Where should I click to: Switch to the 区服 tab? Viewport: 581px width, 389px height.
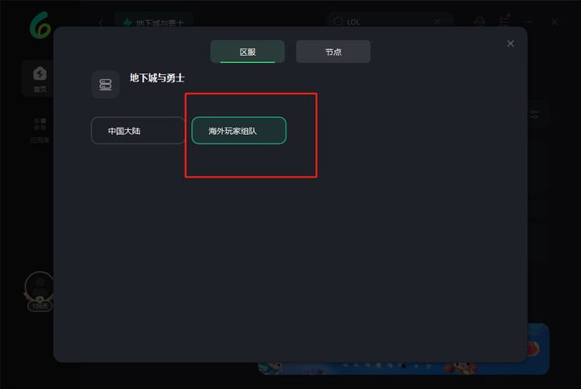click(247, 52)
